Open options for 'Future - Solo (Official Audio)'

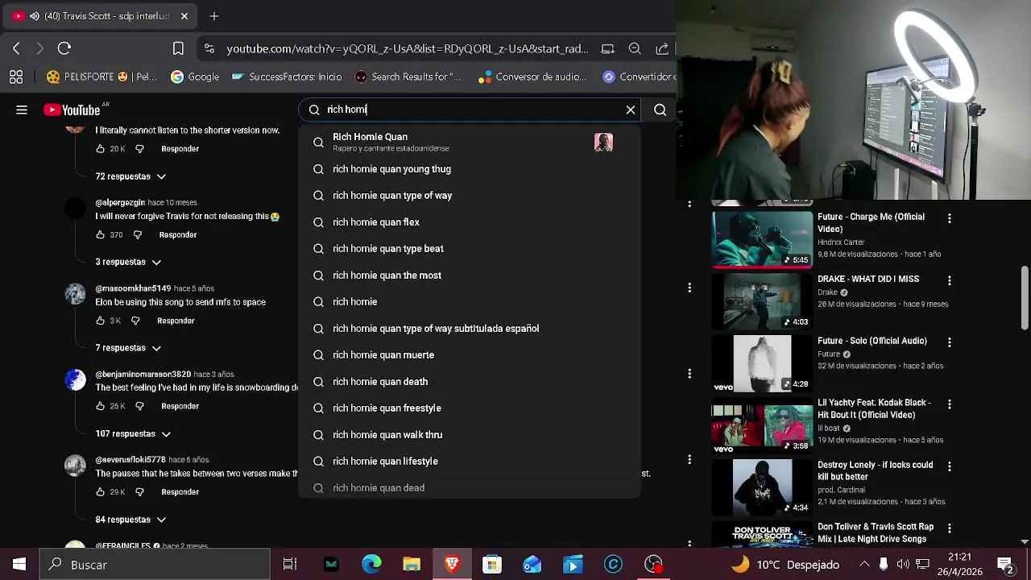950,342
